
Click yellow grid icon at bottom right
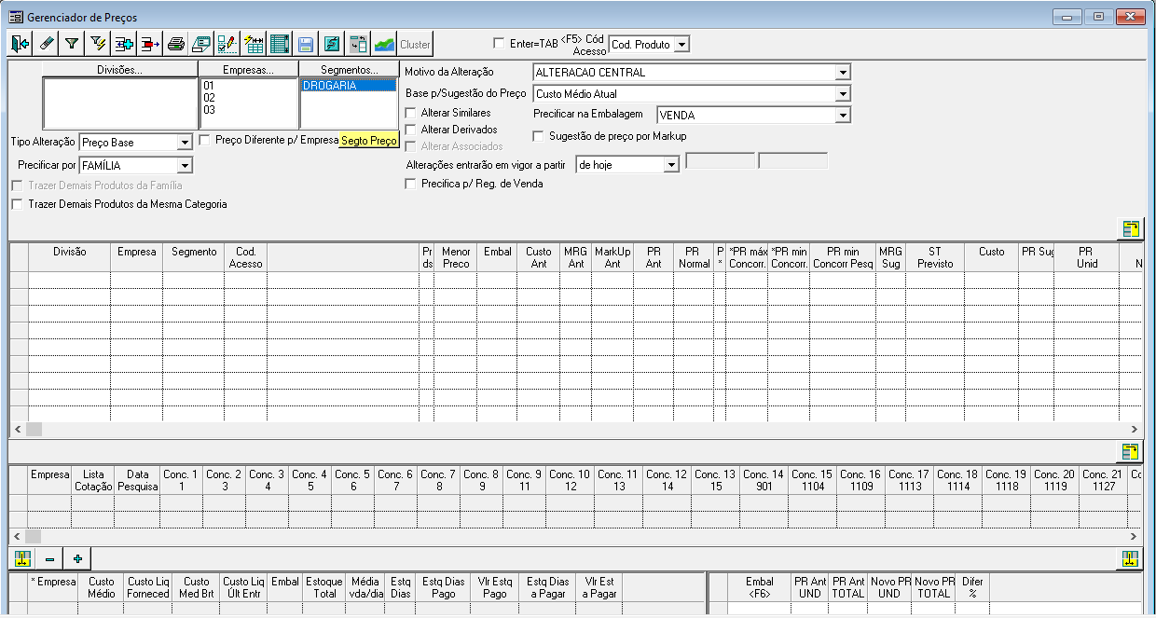[1131, 558]
